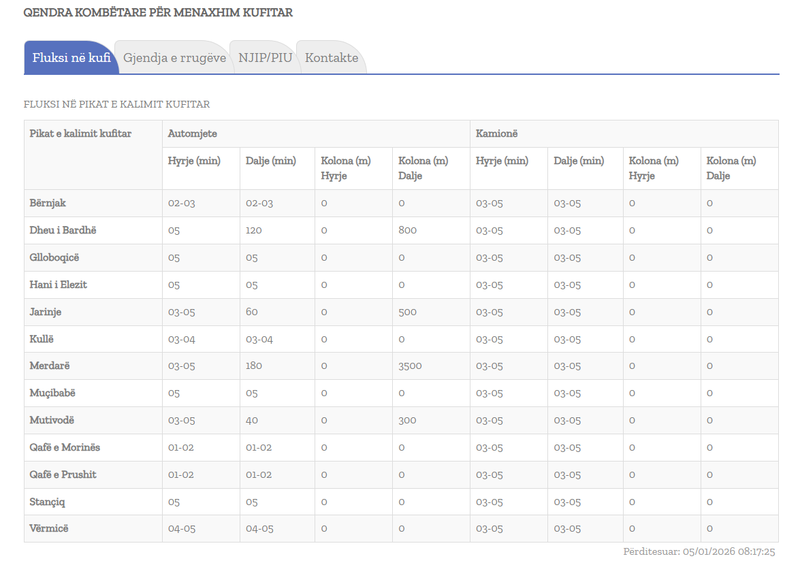Click the Bërnjak row label

tap(48, 203)
